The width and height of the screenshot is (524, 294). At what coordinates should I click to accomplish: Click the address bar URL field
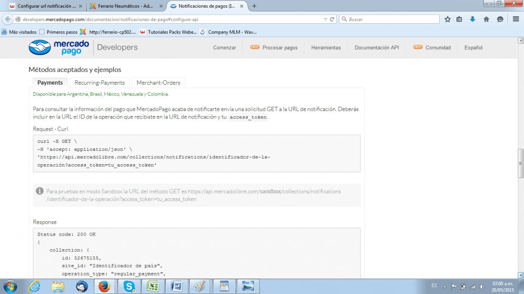tap(171, 20)
